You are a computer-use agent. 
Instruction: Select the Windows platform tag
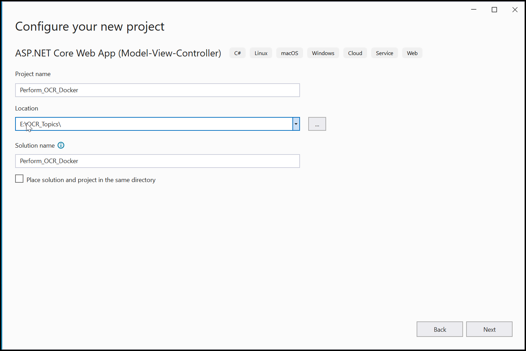(323, 53)
